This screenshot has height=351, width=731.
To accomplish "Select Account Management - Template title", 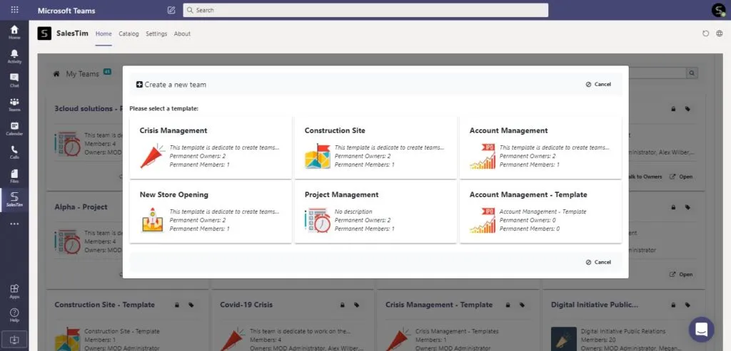I will 528,195.
